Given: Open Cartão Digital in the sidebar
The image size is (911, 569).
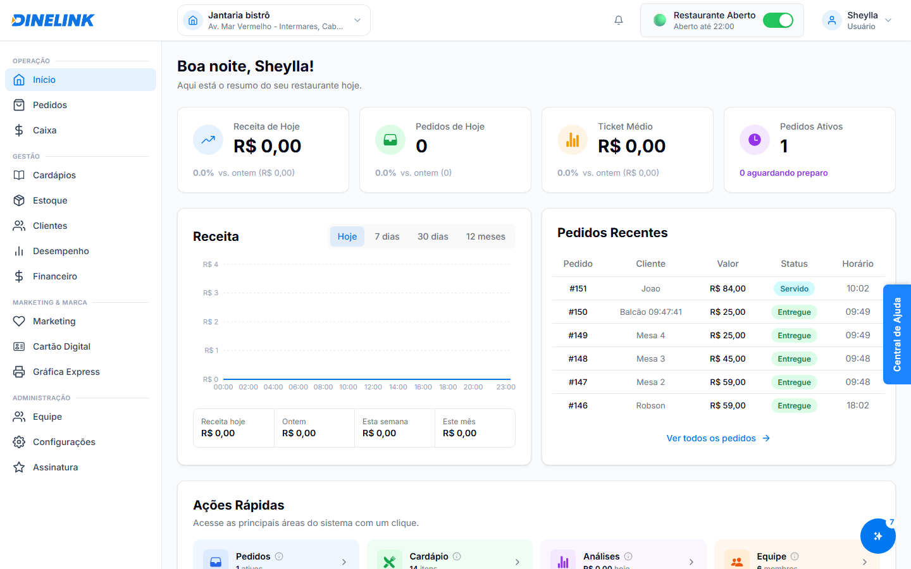Looking at the screenshot, I should (x=80, y=346).
